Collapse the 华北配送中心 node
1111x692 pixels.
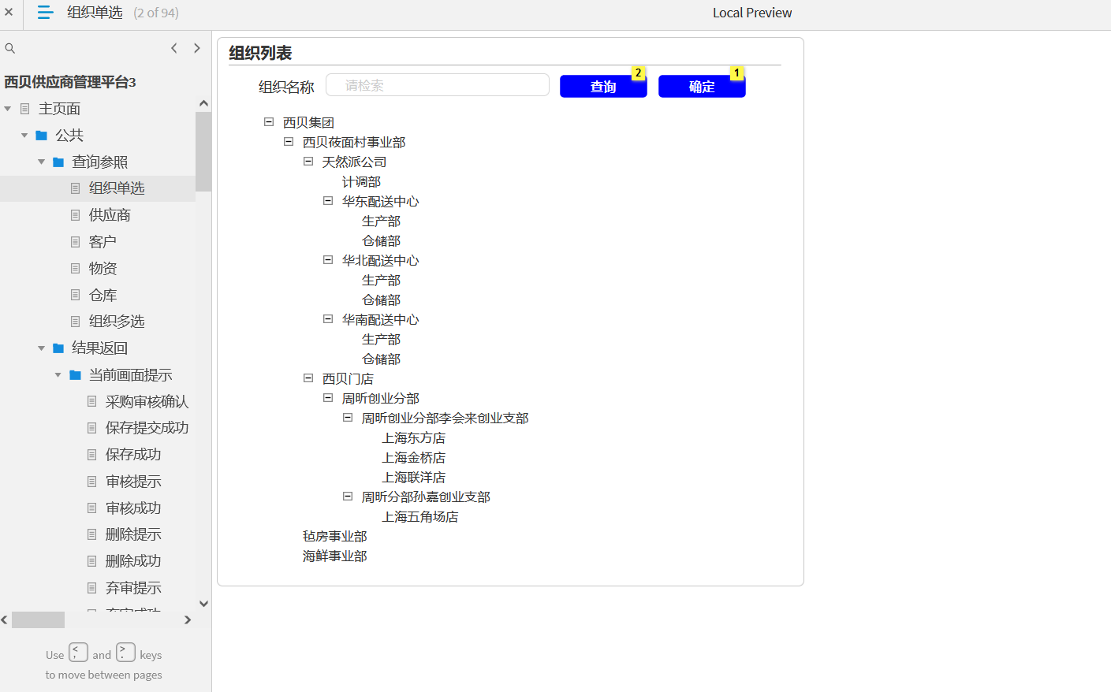(x=328, y=260)
